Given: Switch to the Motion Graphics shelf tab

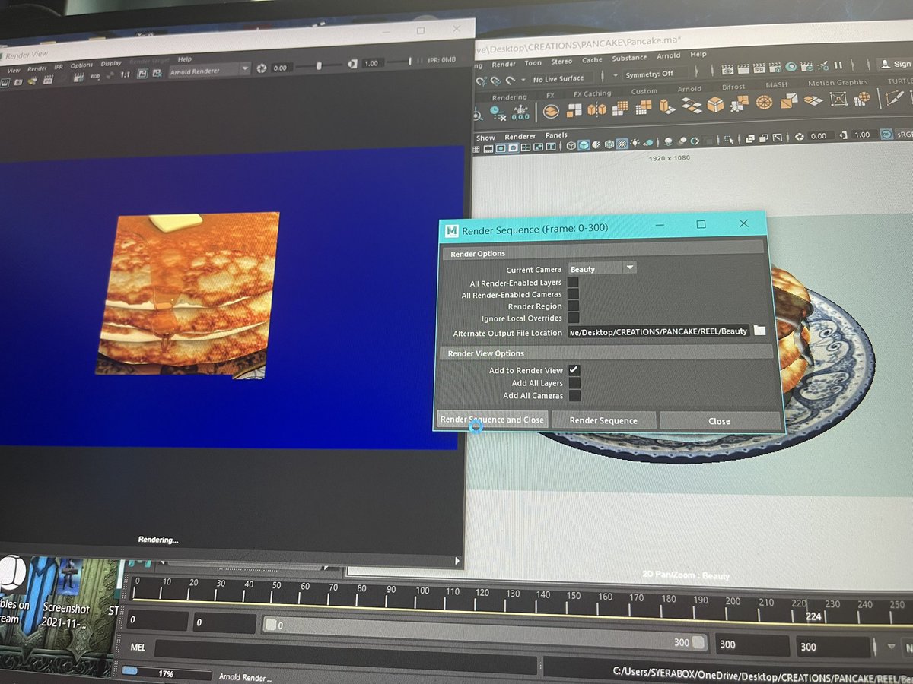Looking at the screenshot, I should [x=838, y=82].
